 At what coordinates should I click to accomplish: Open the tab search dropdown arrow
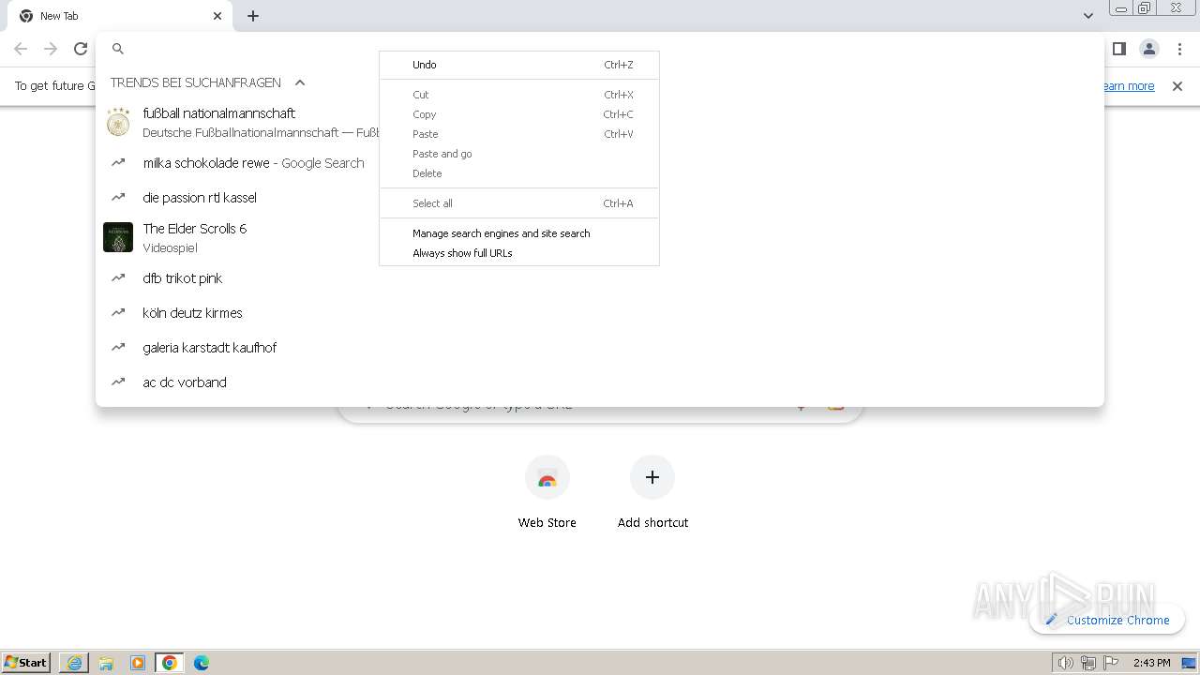(x=1087, y=16)
